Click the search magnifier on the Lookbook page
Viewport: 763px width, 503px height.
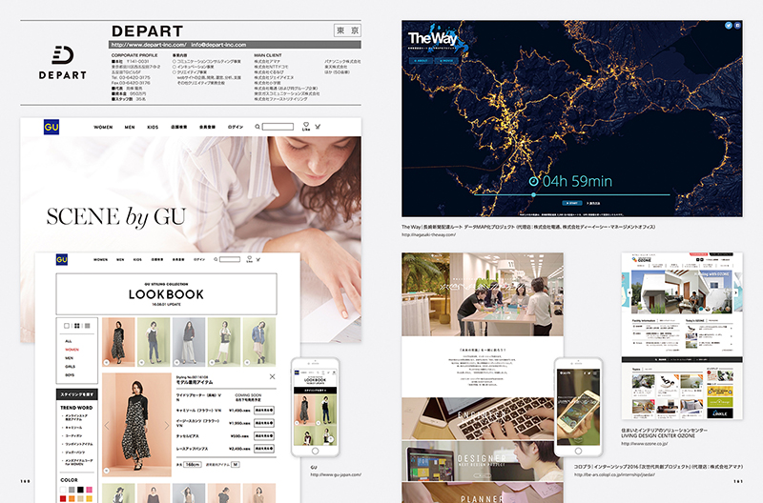pos(216,259)
